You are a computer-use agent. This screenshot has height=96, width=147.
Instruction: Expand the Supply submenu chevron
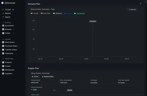click(x=14, y=33)
